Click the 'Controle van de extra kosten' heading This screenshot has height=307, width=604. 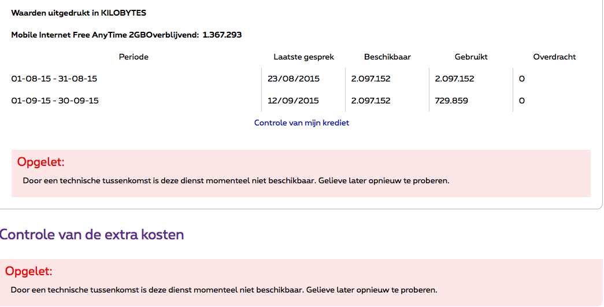pyautogui.click(x=92, y=235)
